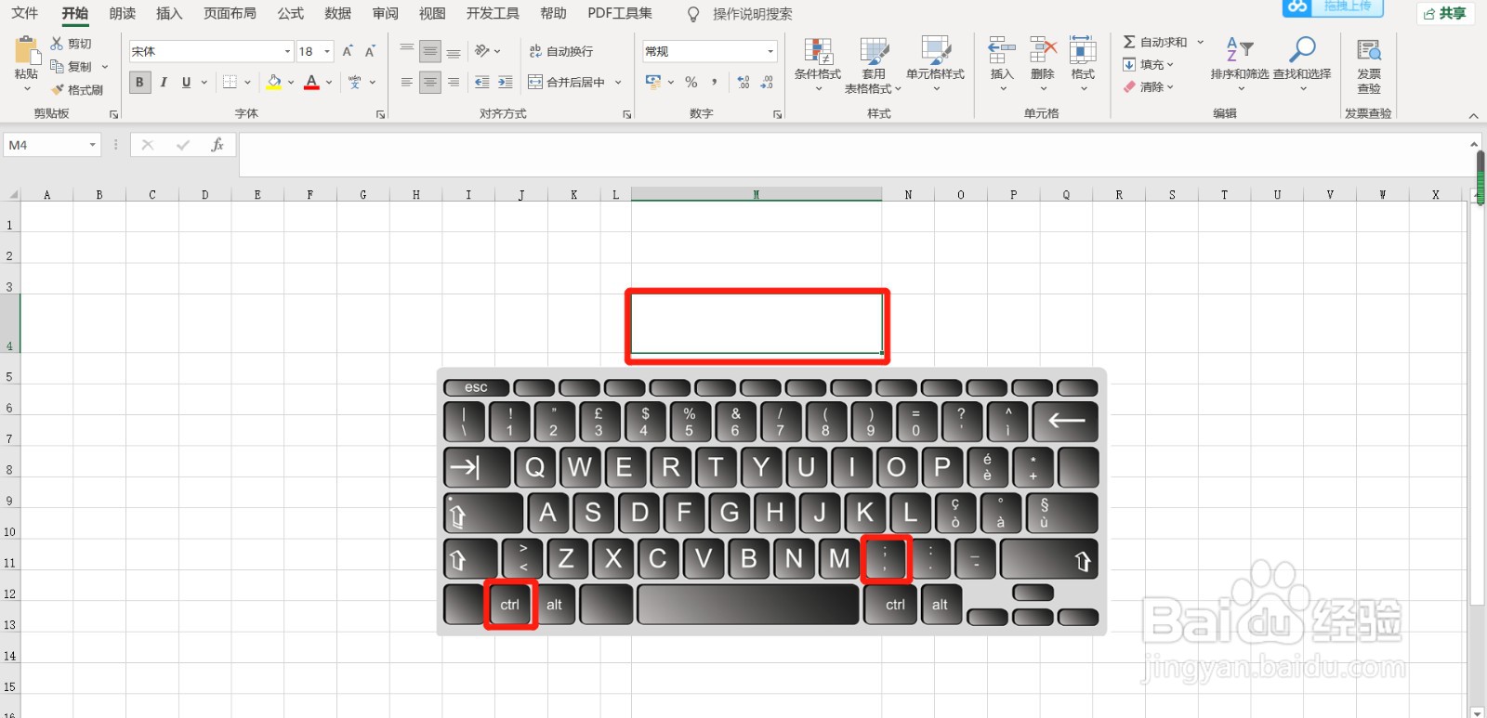1487x718 pixels.
Task: Click the accounting number format icon
Action: pos(653,82)
